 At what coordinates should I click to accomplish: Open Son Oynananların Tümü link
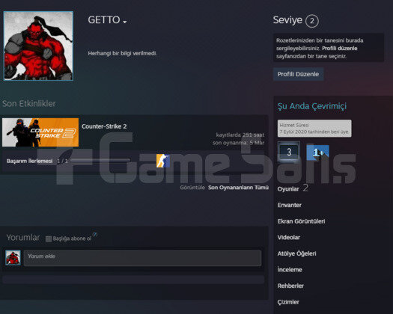(x=238, y=188)
